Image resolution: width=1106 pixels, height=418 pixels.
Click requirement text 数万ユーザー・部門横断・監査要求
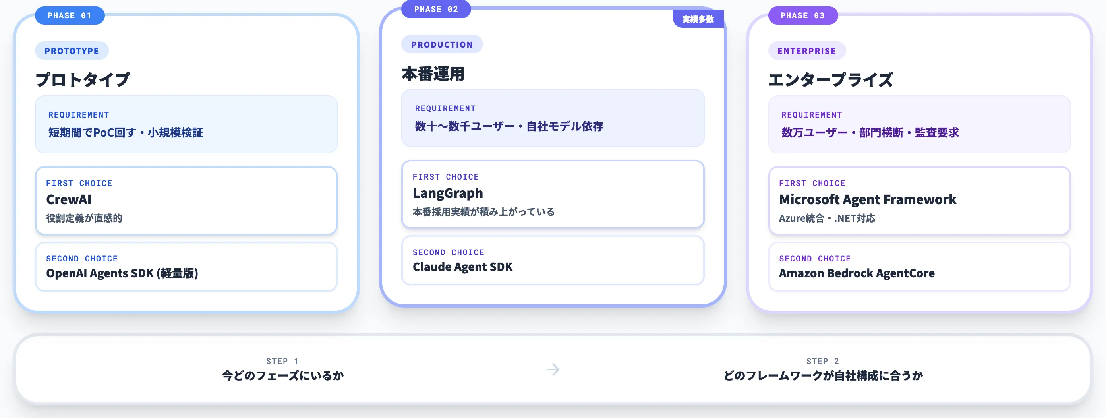coord(870,132)
